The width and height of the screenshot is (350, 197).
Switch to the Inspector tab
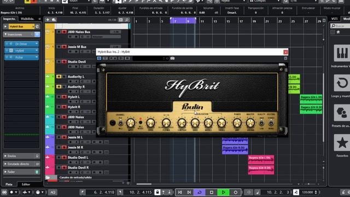10,19
